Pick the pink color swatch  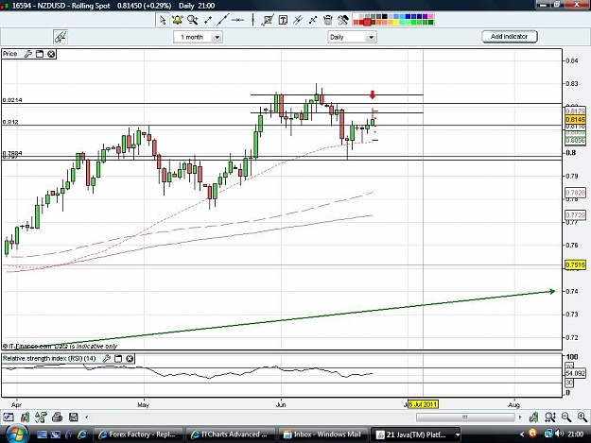tap(430, 17)
